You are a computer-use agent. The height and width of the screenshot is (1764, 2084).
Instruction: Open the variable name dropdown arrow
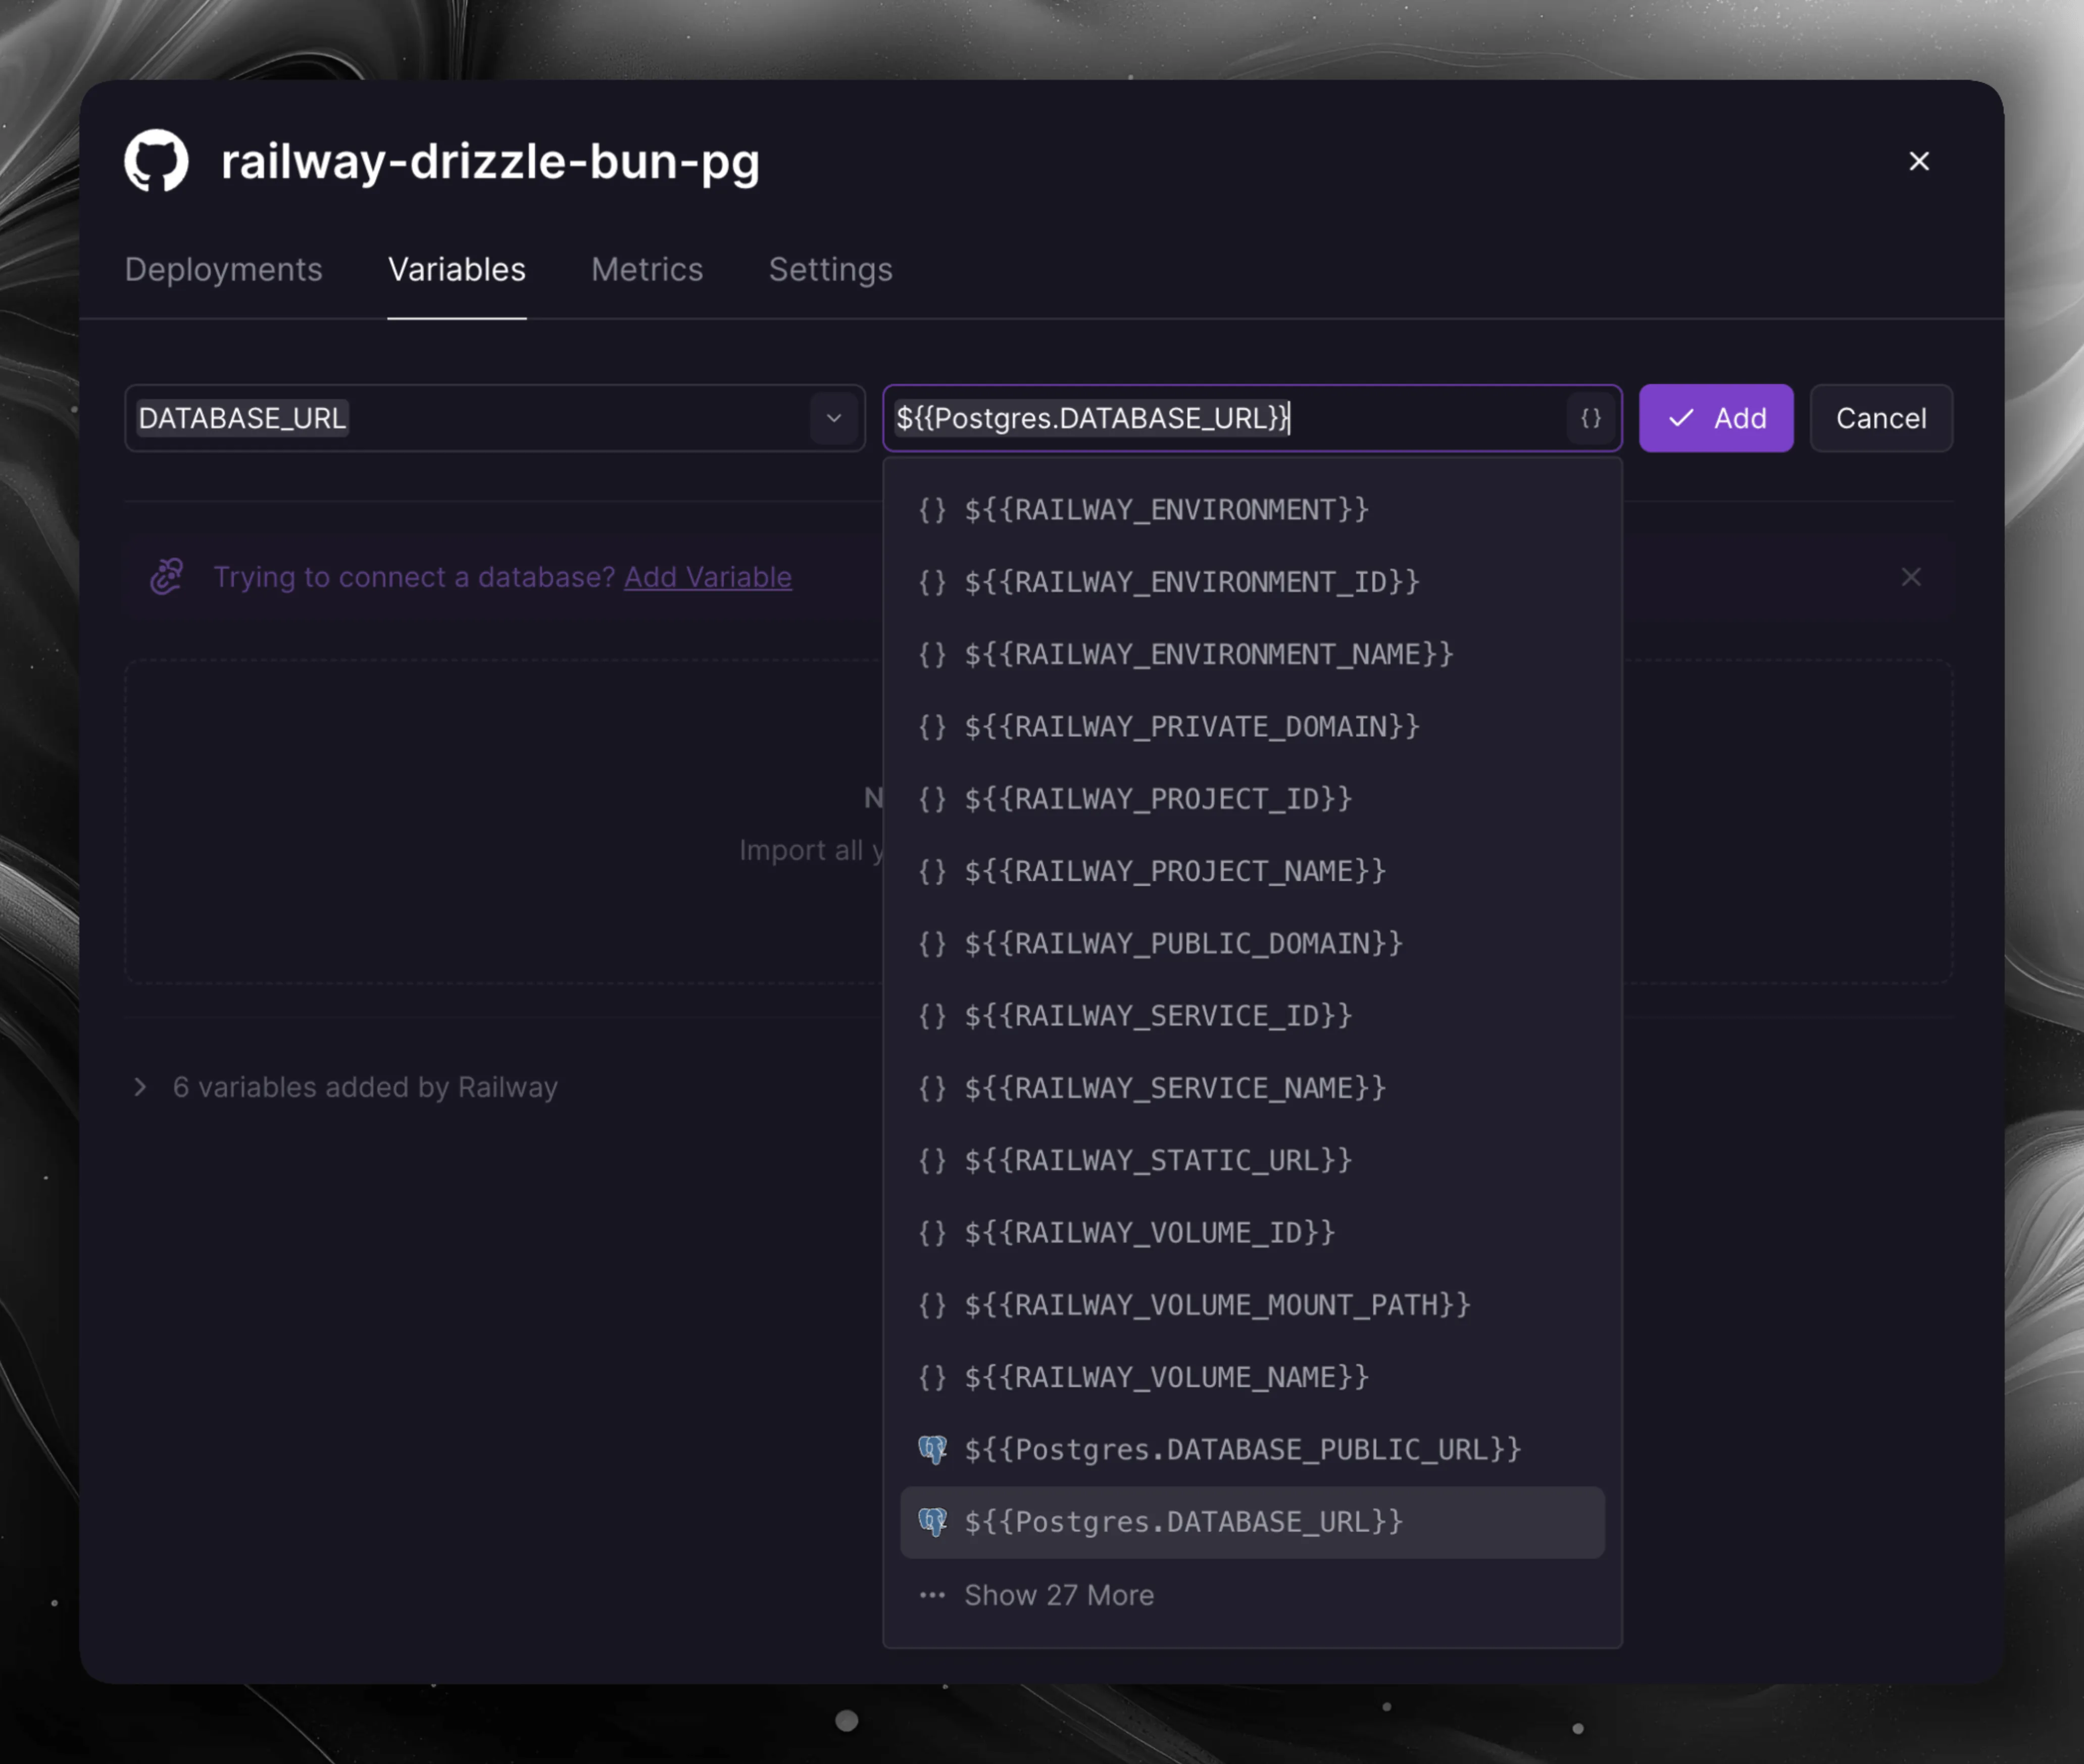click(834, 418)
